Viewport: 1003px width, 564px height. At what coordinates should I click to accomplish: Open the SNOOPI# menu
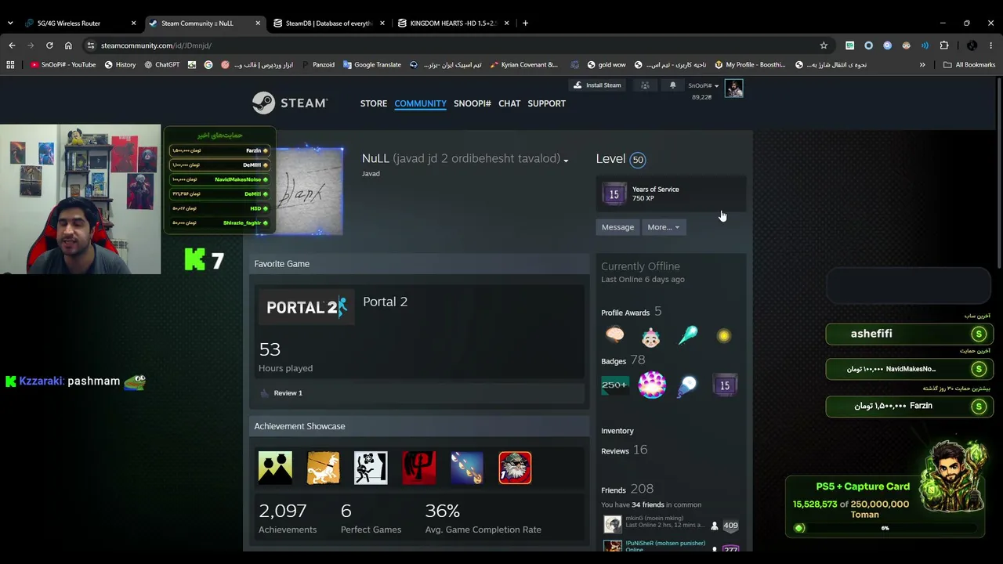tap(473, 103)
